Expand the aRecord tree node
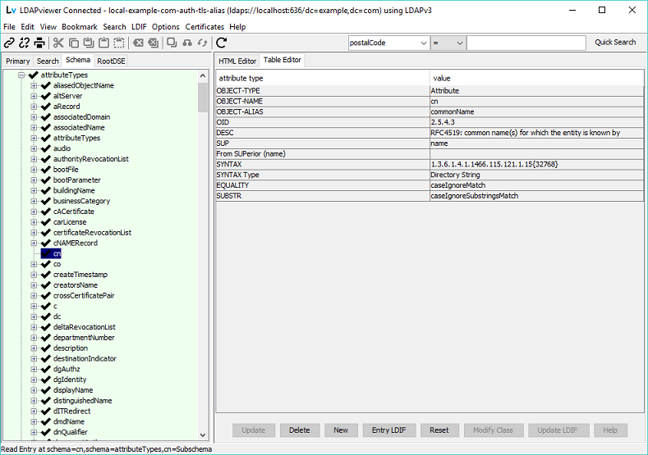The height and width of the screenshot is (455, 648). coord(34,107)
